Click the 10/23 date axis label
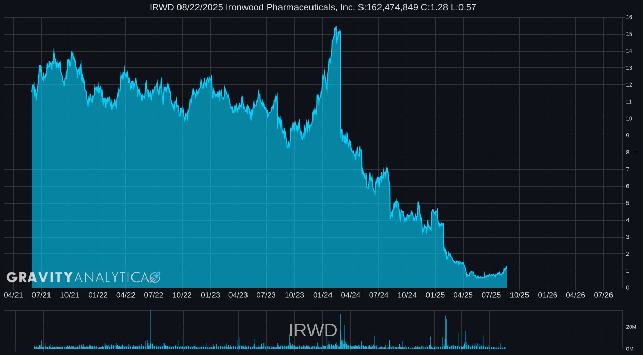643x355 pixels. point(294,295)
